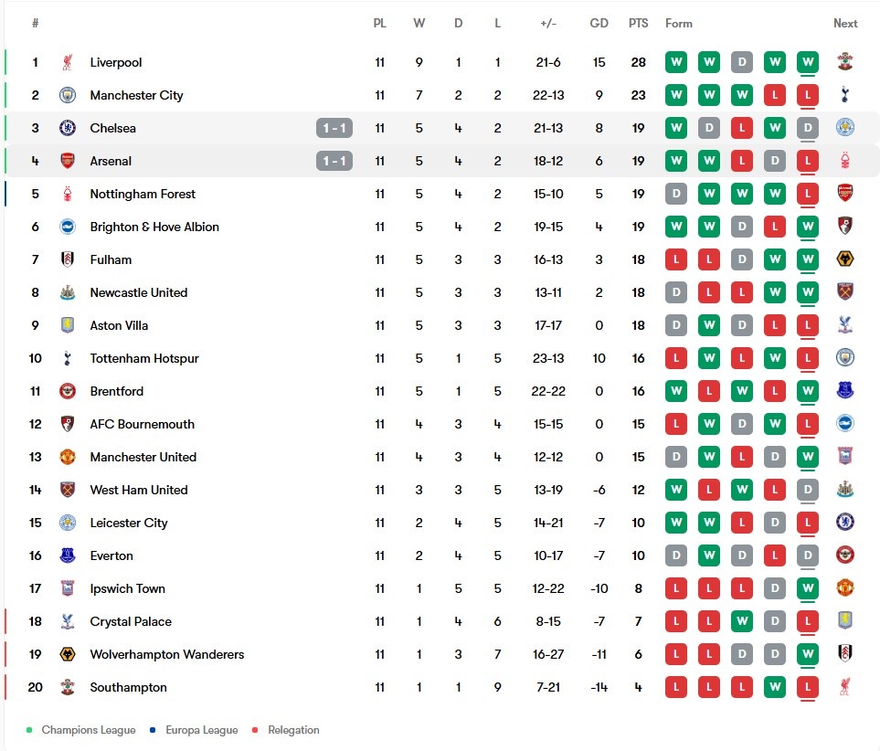Sort table by GD column header
This screenshot has height=751, width=880.
[x=599, y=24]
